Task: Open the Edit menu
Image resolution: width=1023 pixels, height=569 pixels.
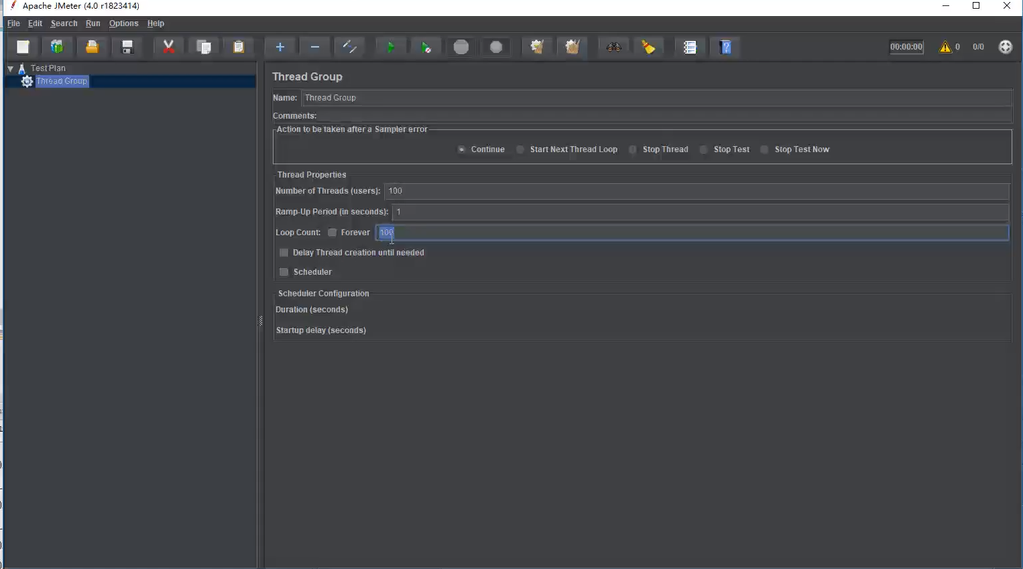Action: coord(35,23)
